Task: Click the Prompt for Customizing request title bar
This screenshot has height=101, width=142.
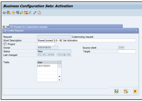Action: 66,26
